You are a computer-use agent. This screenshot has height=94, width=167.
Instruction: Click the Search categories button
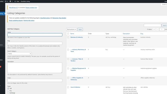(164, 25)
